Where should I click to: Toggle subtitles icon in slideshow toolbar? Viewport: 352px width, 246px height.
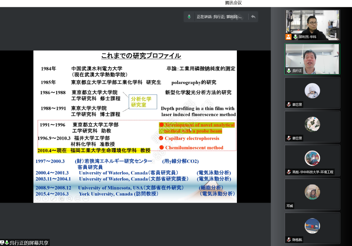click(78, 199)
